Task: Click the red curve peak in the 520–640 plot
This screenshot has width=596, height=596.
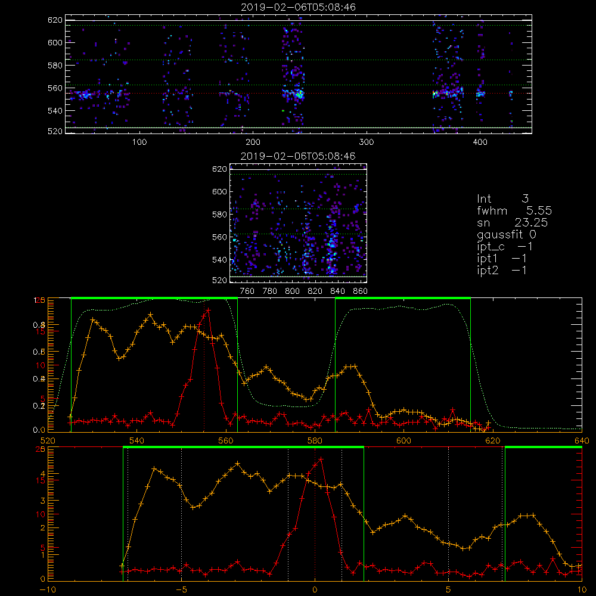Action: pos(208,311)
